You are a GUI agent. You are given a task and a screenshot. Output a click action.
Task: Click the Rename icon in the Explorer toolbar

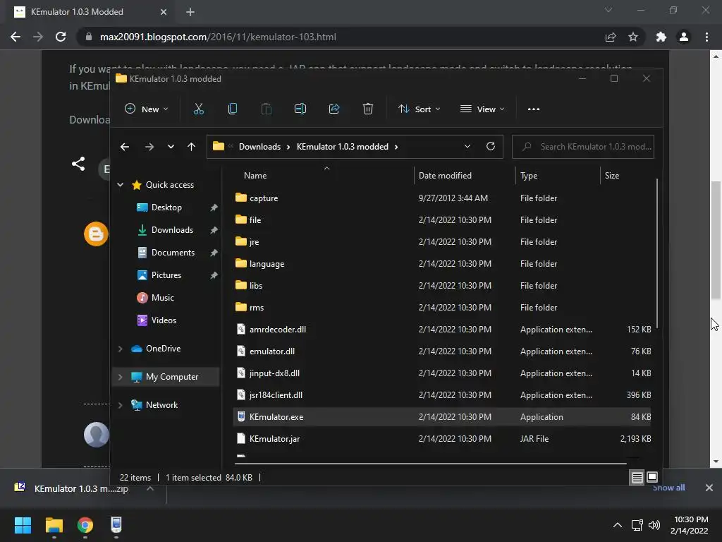(x=300, y=109)
